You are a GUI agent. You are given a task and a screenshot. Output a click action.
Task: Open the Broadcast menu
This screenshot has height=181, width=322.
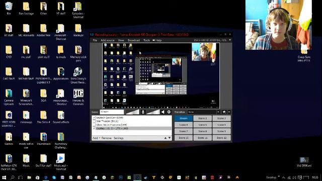[134, 40]
